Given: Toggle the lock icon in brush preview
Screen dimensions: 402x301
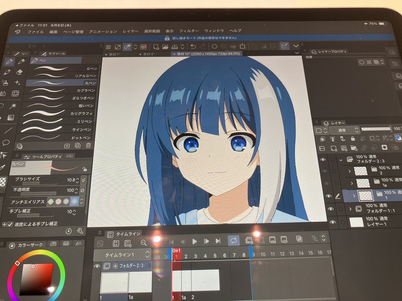Looking at the screenshot, I should point(85,169).
